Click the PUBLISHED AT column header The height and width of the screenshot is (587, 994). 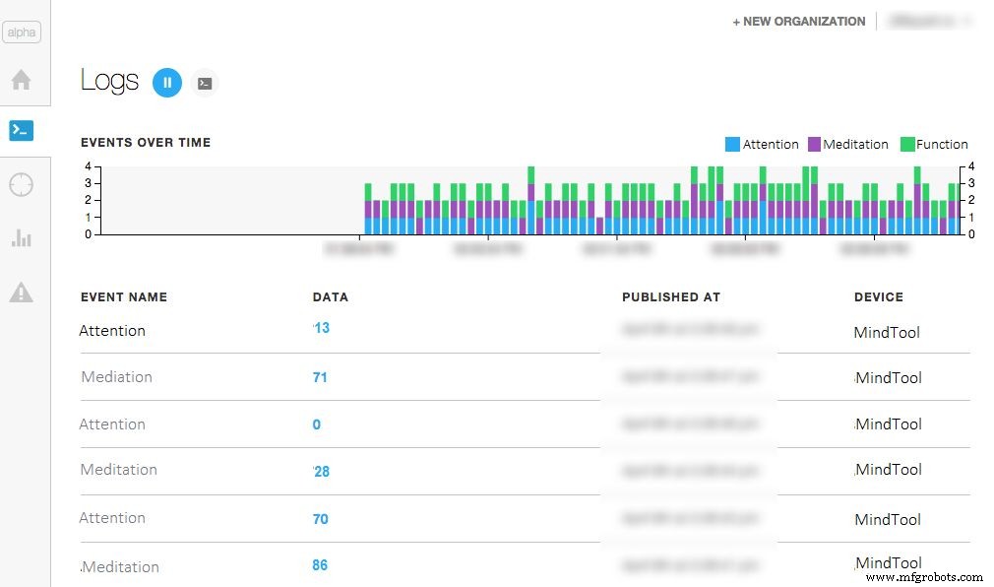671,296
